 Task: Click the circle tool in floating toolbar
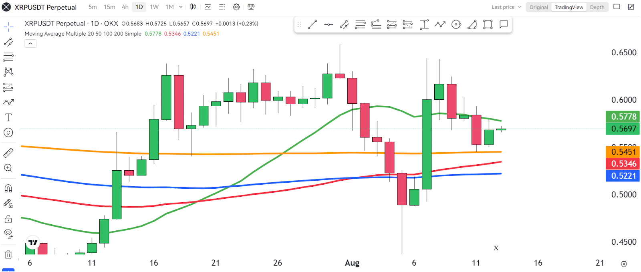(x=456, y=24)
